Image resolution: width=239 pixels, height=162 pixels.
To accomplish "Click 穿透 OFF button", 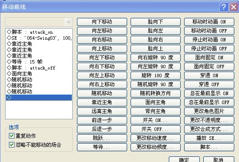I will [209, 84].
